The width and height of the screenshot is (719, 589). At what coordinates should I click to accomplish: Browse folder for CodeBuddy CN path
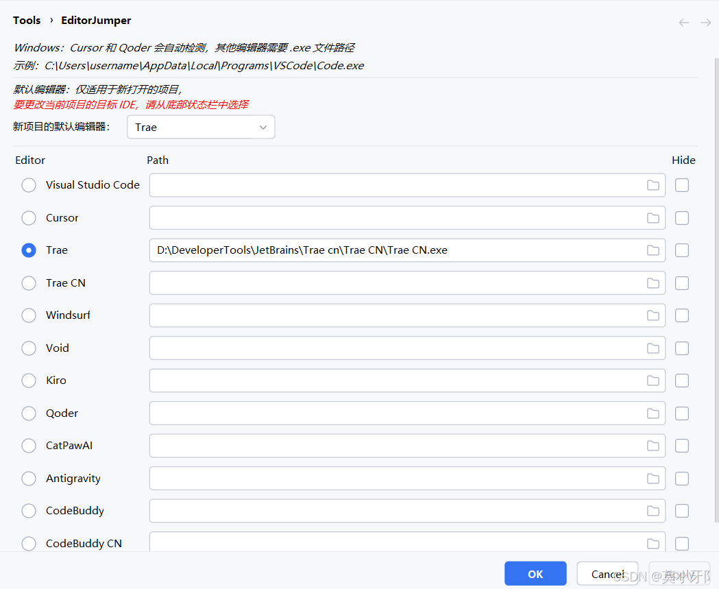pyautogui.click(x=653, y=544)
